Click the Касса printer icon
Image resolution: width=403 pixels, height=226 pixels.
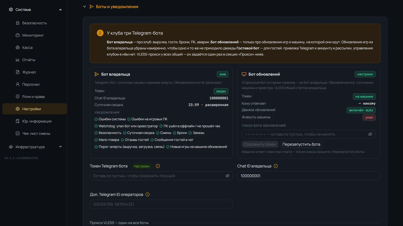click(x=18, y=47)
